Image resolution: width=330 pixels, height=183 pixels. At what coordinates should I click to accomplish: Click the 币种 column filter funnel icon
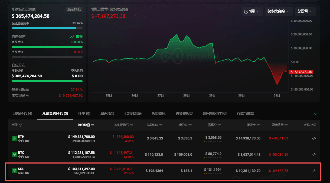21,125
